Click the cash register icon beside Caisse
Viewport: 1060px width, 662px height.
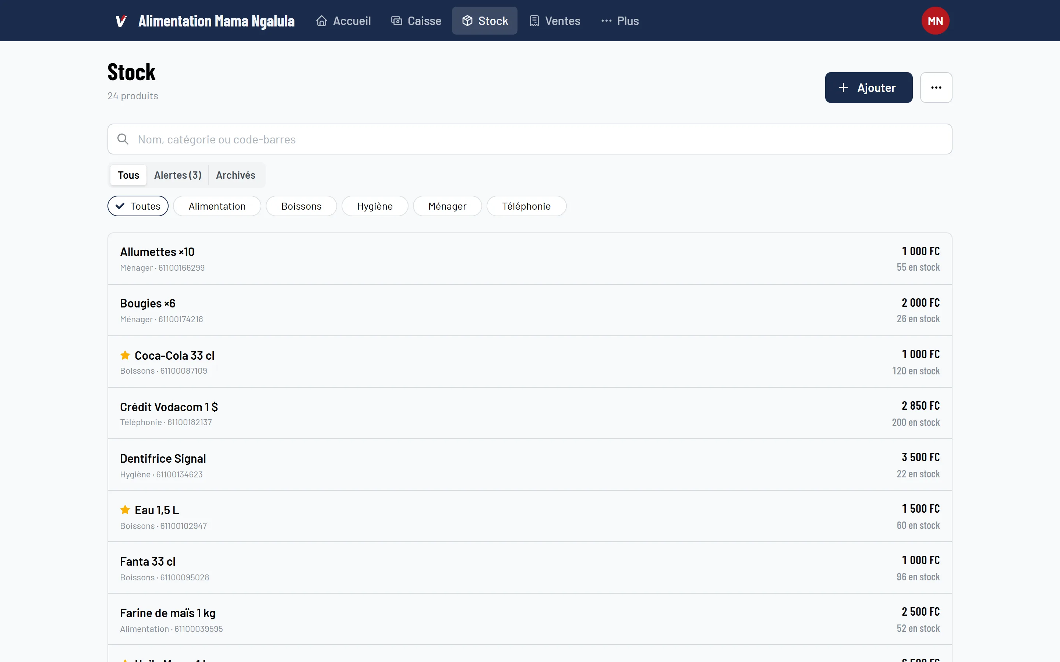(396, 21)
